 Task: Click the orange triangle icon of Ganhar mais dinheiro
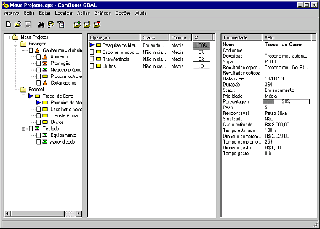pyautogui.click(x=37, y=50)
